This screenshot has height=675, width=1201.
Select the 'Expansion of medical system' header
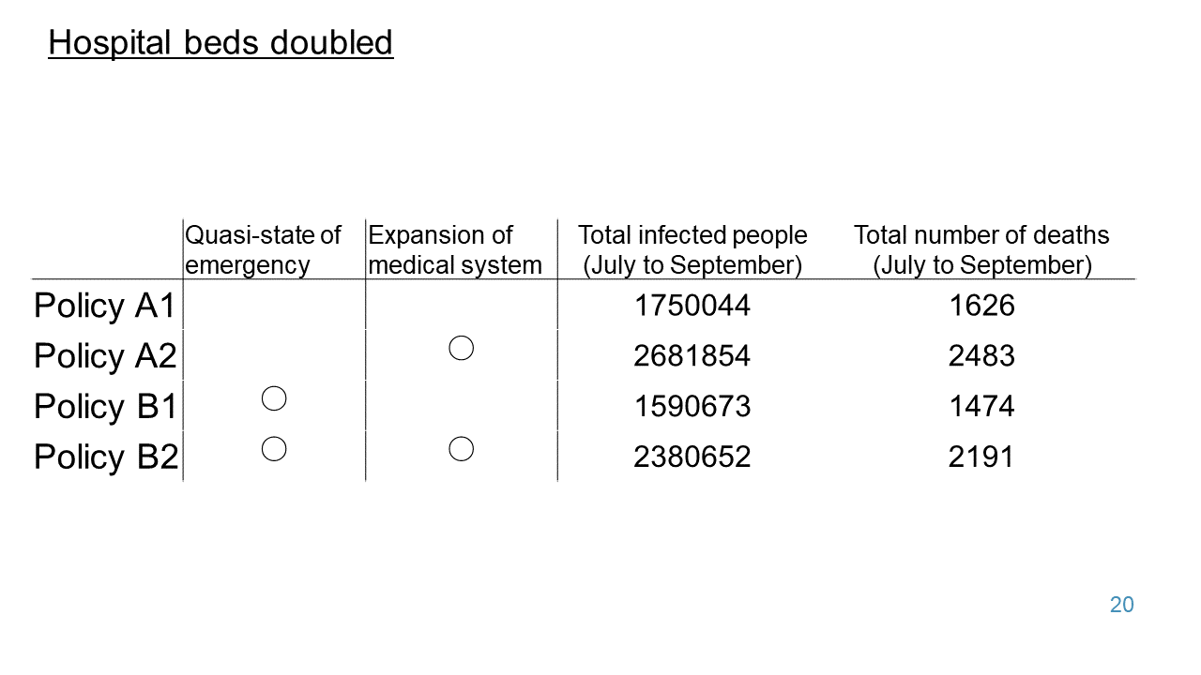pos(455,249)
